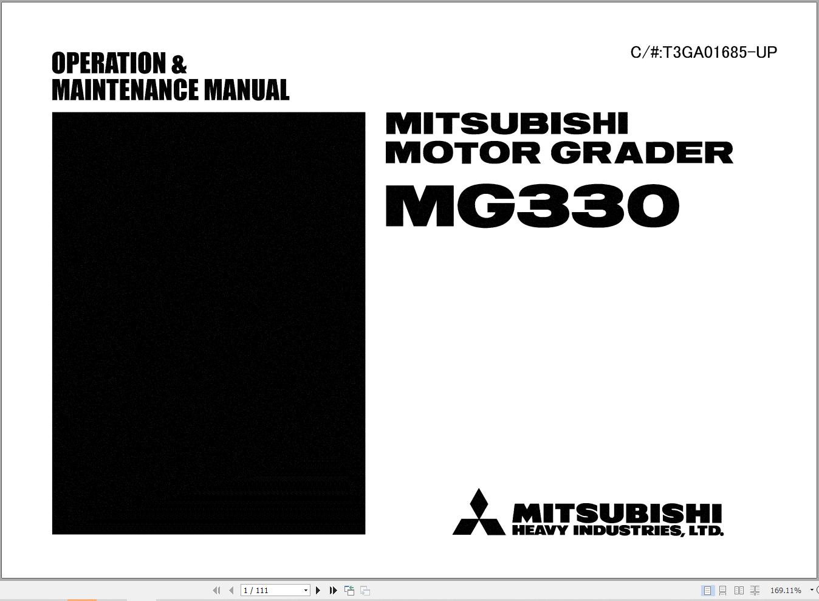This screenshot has width=819, height=601.
Task: Click the go to next view icon
Action: (365, 590)
